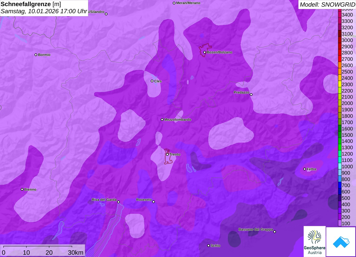The image size is (356, 257).
Task: Click the 100 light purple legend swatch
Action: coord(340,223)
